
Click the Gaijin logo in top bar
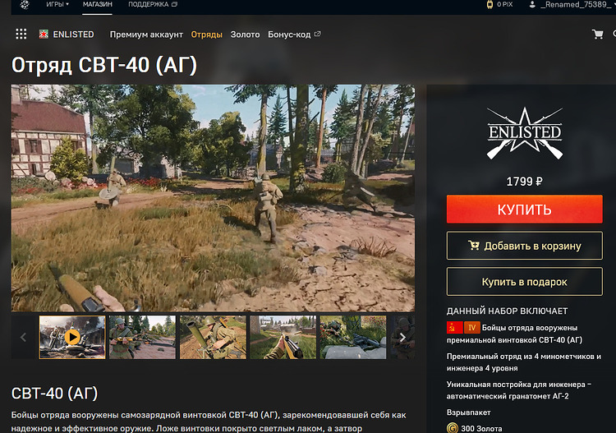(25, 5)
